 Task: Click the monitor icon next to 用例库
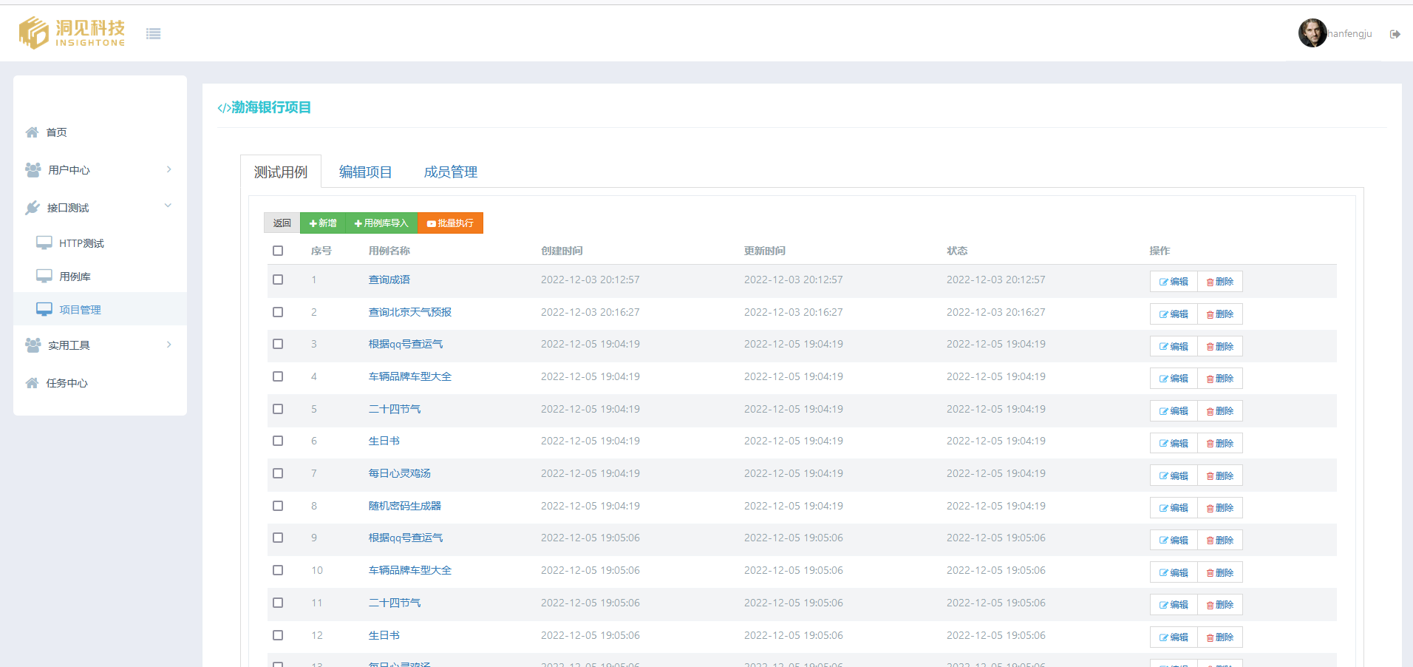coord(44,276)
